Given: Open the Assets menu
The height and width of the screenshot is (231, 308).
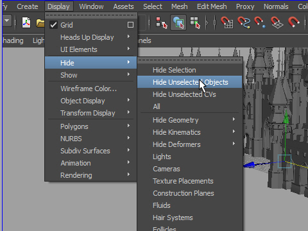Looking at the screenshot, I should (x=123, y=6).
